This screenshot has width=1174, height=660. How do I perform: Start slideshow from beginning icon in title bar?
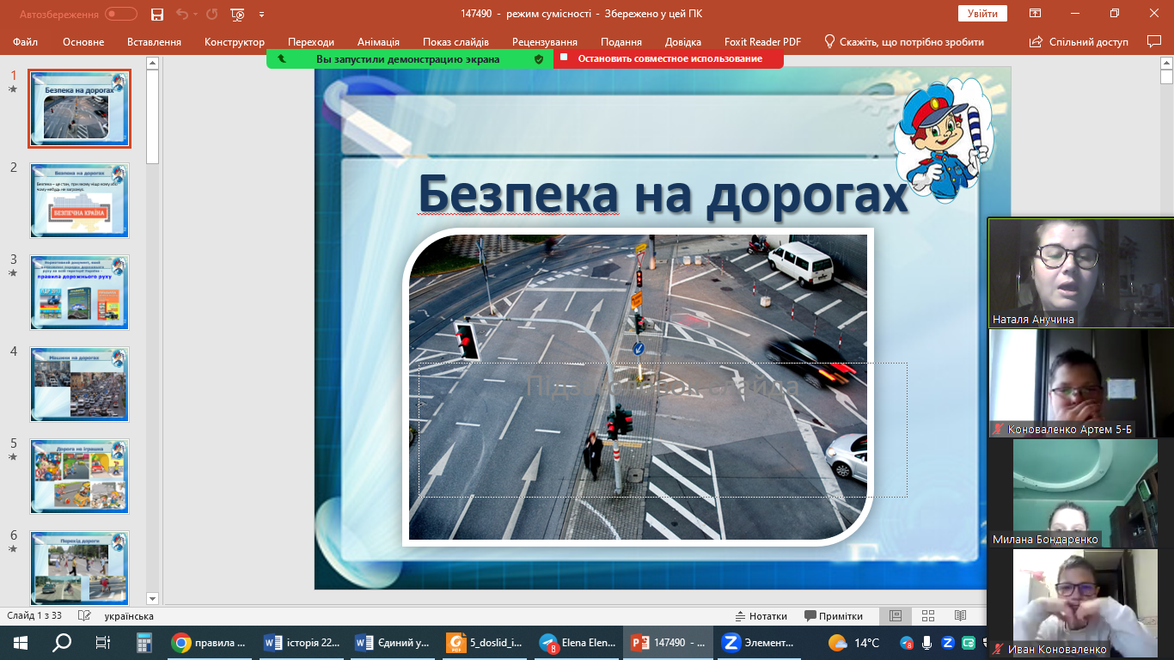tap(238, 15)
